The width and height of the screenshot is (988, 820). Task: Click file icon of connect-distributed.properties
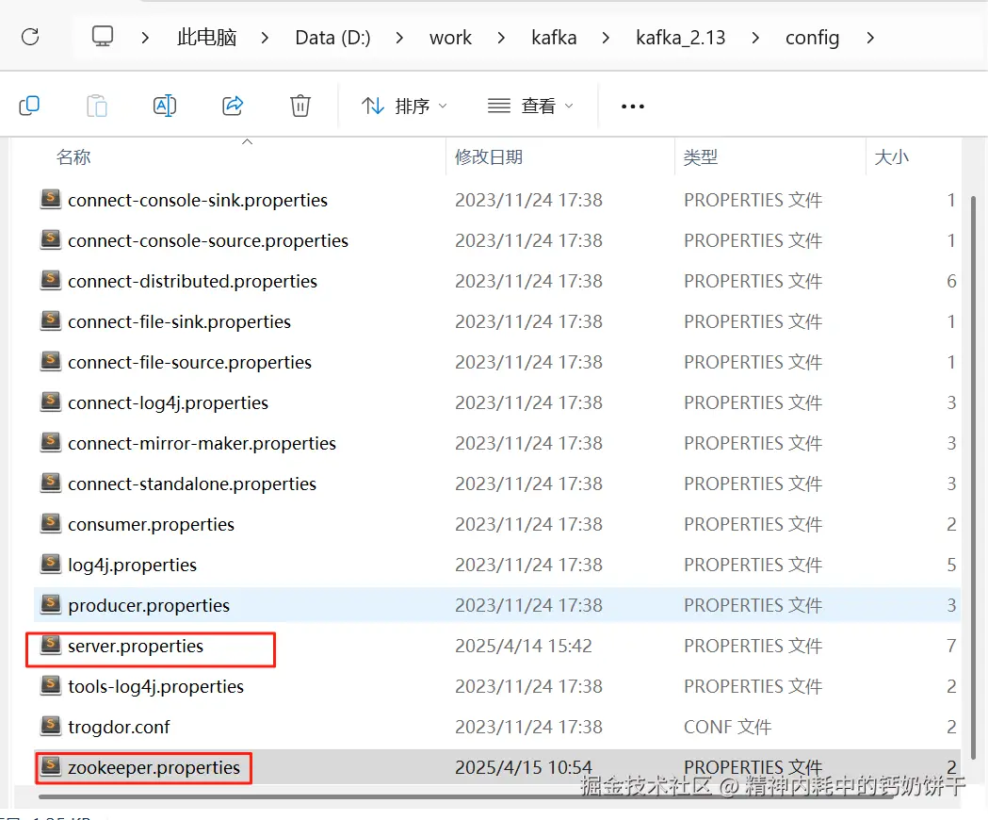[51, 279]
